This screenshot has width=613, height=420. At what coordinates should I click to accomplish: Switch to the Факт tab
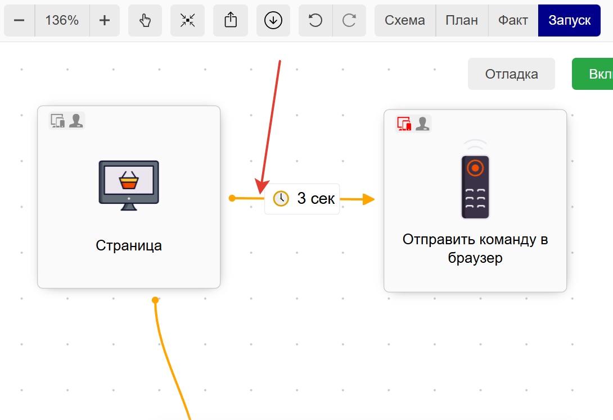pyautogui.click(x=513, y=21)
